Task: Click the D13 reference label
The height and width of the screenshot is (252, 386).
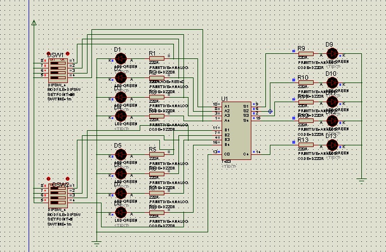Action: [331, 136]
